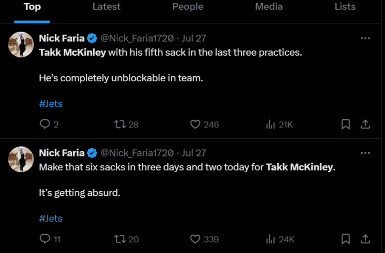Like the fifth sack tweet
The width and height of the screenshot is (385, 253).
[196, 124]
